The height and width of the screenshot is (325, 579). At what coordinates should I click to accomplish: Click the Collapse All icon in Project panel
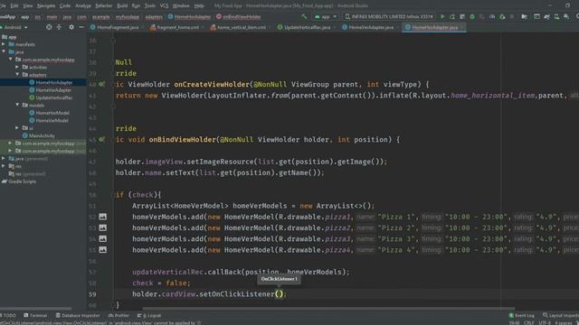tap(59, 27)
